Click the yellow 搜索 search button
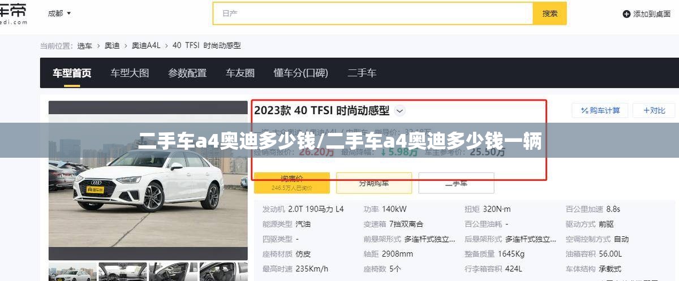The width and height of the screenshot is (679, 281). (549, 14)
